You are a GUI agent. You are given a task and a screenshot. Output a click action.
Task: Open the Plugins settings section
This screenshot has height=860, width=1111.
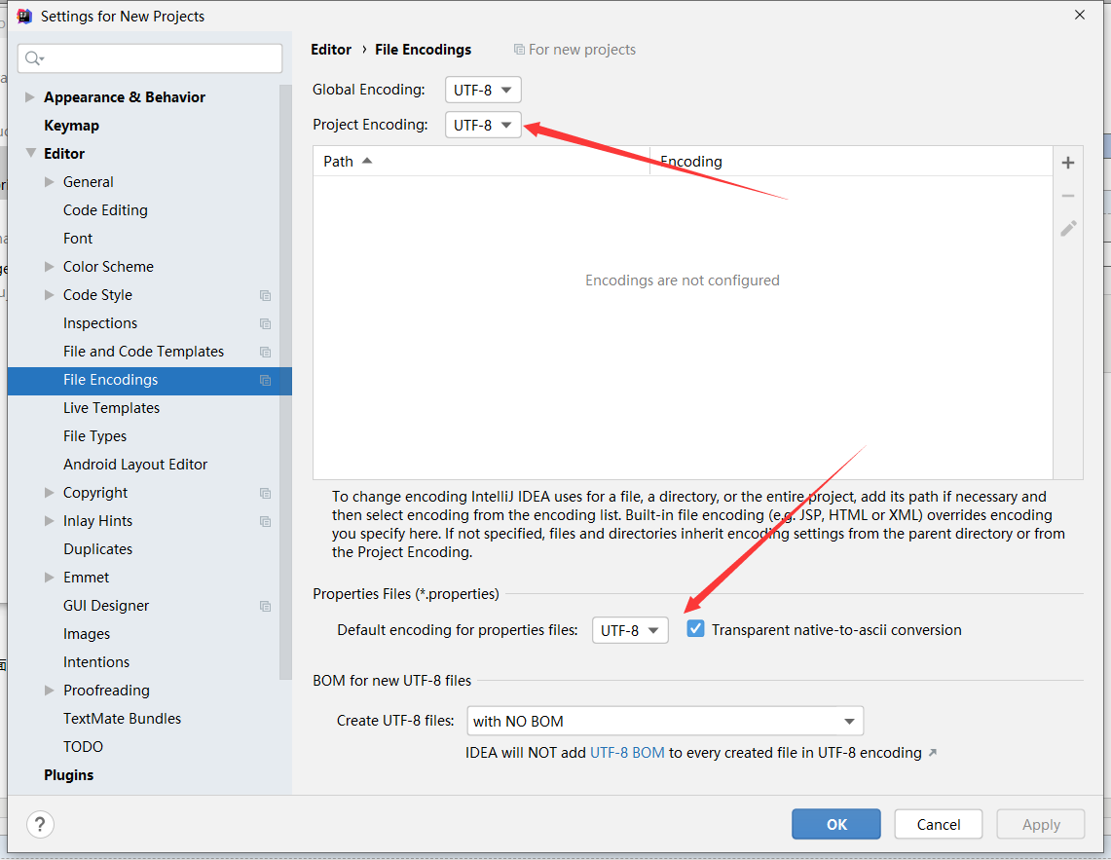click(x=69, y=775)
